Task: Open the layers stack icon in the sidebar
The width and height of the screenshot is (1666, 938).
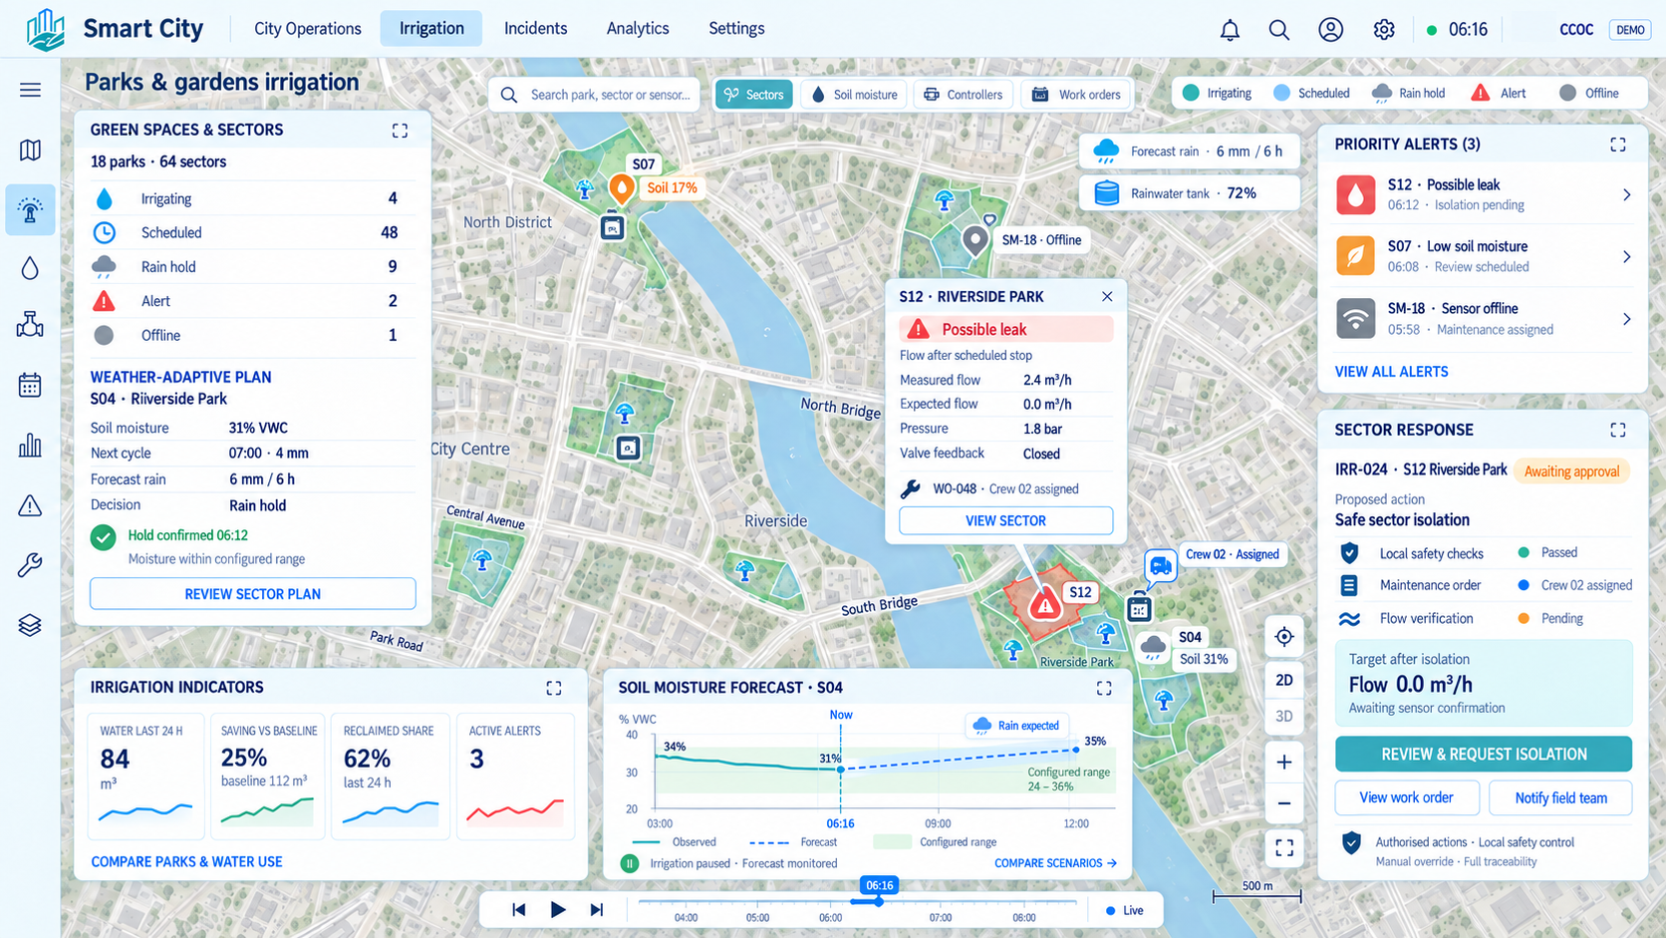Action: 30,625
